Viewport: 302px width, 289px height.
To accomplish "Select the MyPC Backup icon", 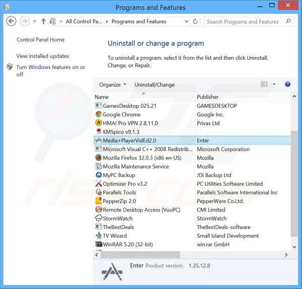I will tap(99, 175).
